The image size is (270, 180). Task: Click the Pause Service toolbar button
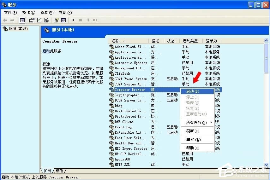(88, 20)
